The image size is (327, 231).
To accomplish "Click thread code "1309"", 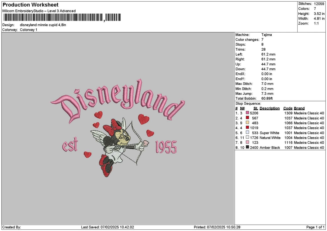I will pyautogui.click(x=288, y=113).
